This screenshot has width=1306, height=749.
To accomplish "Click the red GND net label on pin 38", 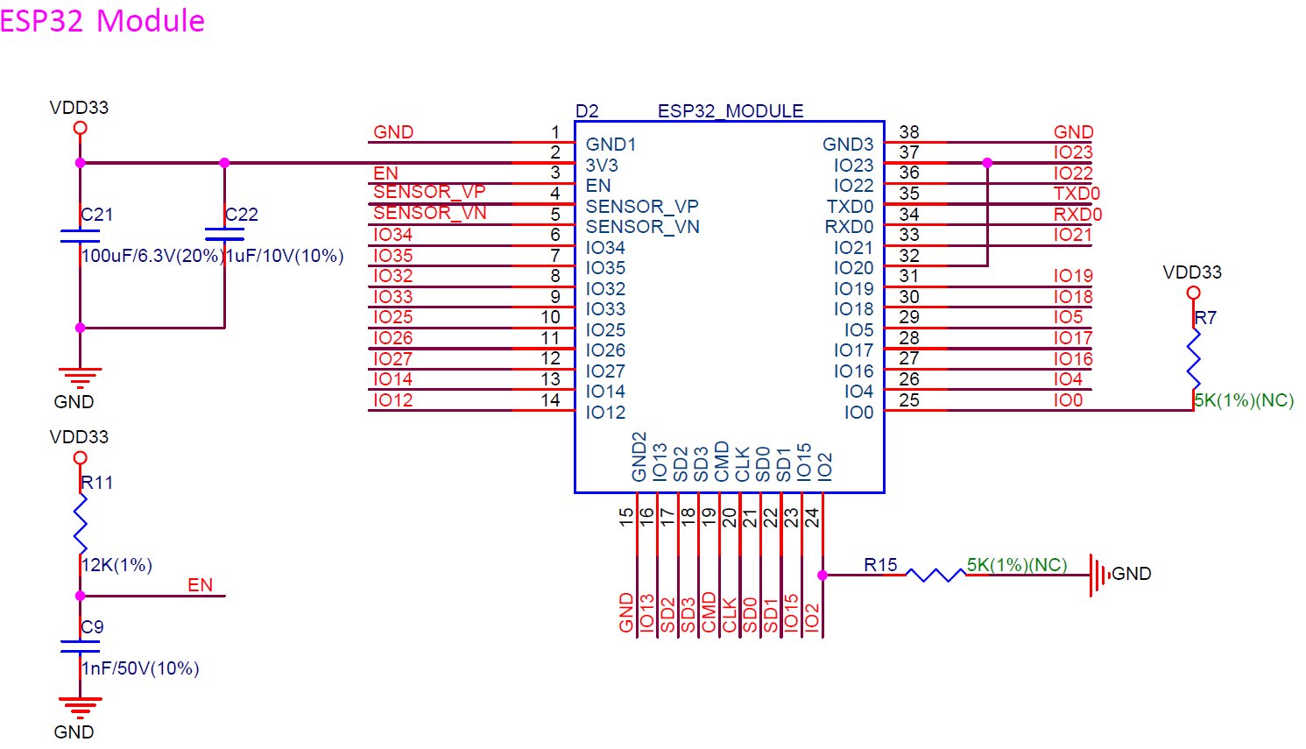I will click(1073, 132).
